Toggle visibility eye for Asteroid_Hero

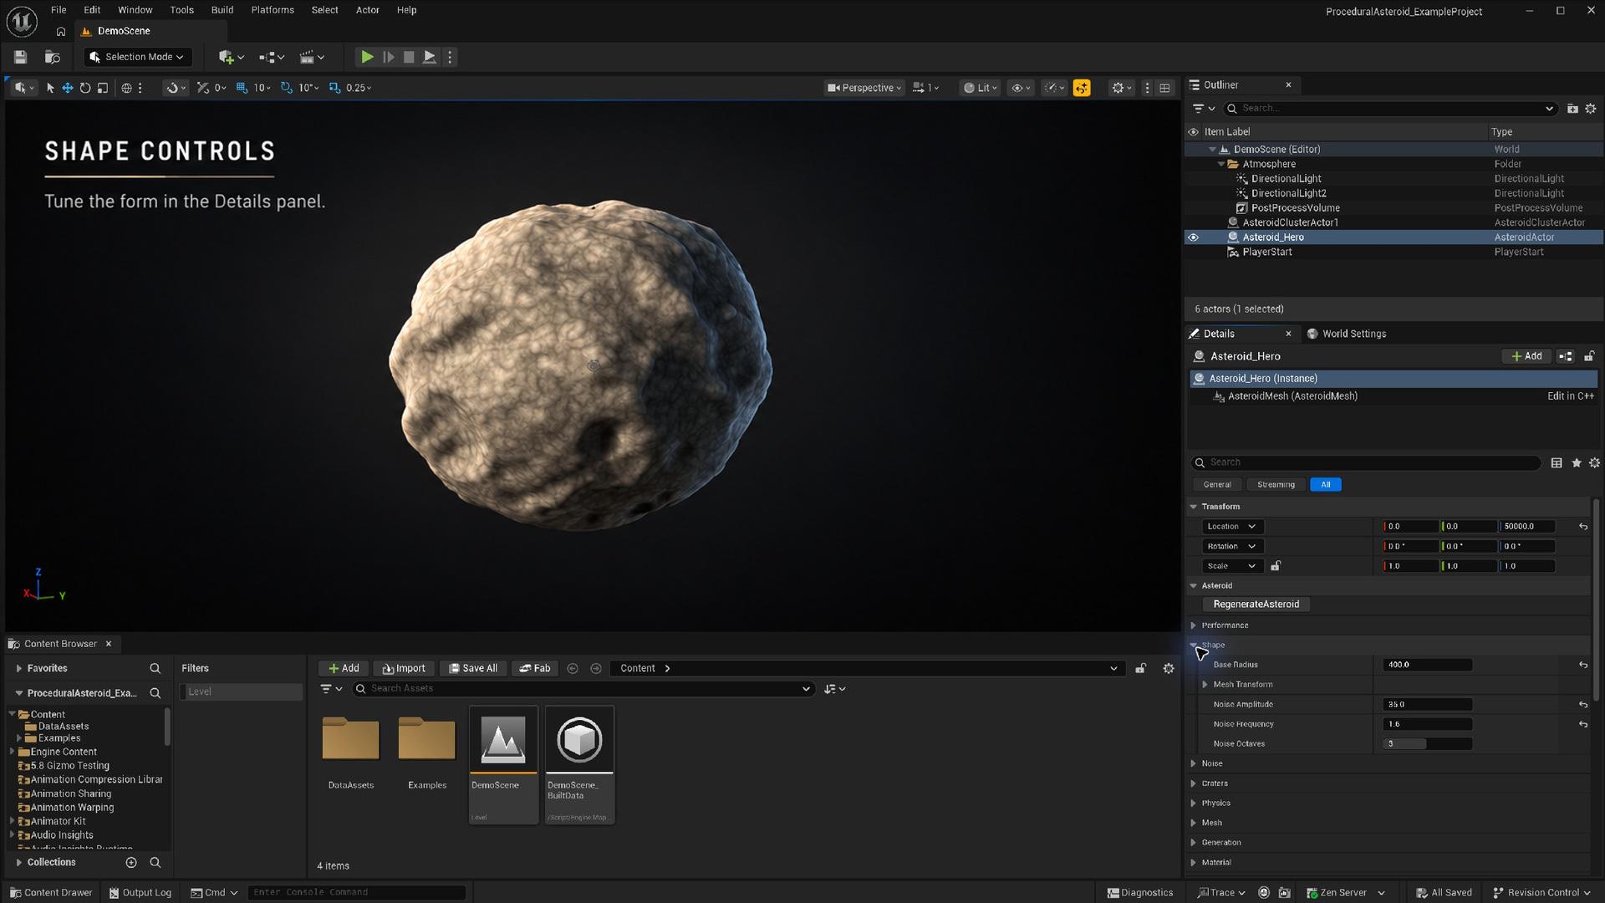pos(1193,237)
